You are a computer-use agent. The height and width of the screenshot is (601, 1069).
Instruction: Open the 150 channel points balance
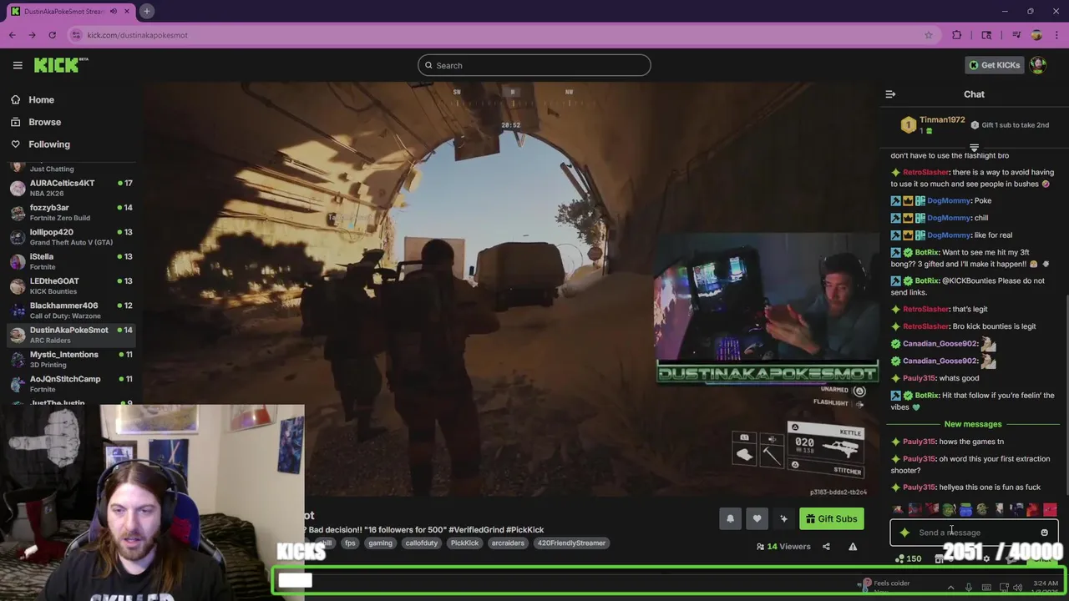[x=908, y=558]
